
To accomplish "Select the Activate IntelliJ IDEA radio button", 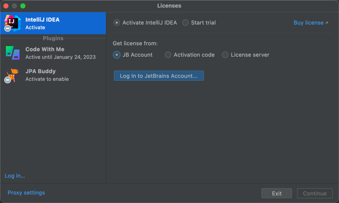I will click(x=117, y=23).
